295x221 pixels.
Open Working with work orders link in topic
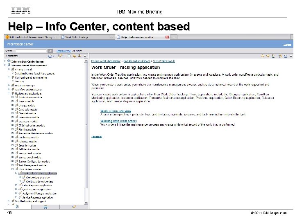coord(118,121)
